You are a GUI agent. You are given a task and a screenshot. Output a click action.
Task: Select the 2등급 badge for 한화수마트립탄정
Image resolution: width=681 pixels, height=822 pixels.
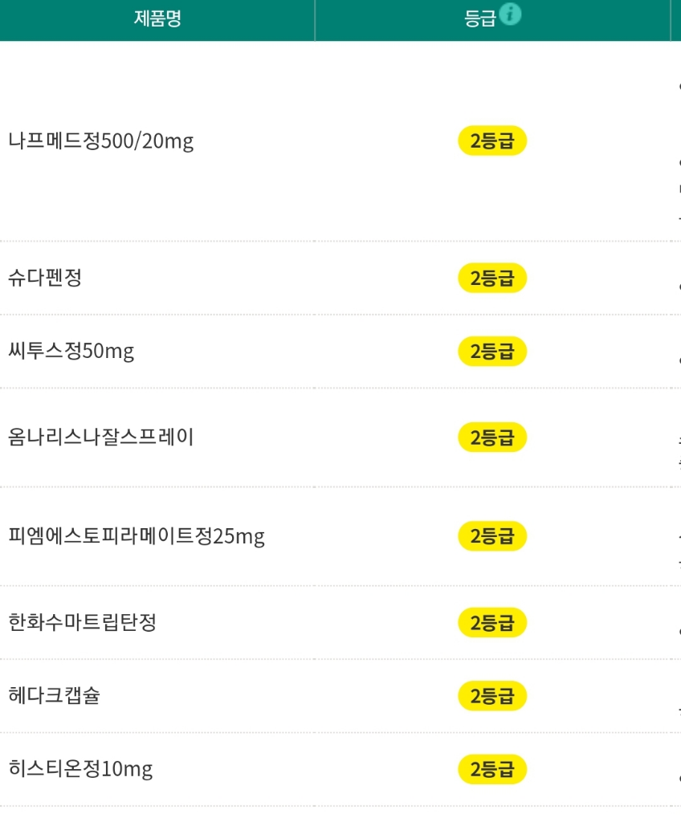[x=492, y=622]
